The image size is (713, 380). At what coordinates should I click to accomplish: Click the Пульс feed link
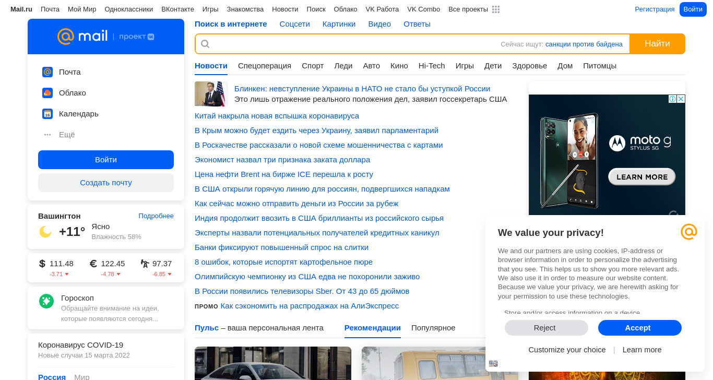207,328
